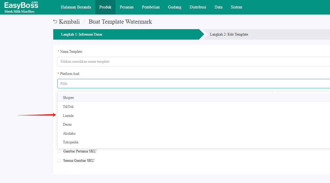Focus the Nama Template input field

pos(194,61)
